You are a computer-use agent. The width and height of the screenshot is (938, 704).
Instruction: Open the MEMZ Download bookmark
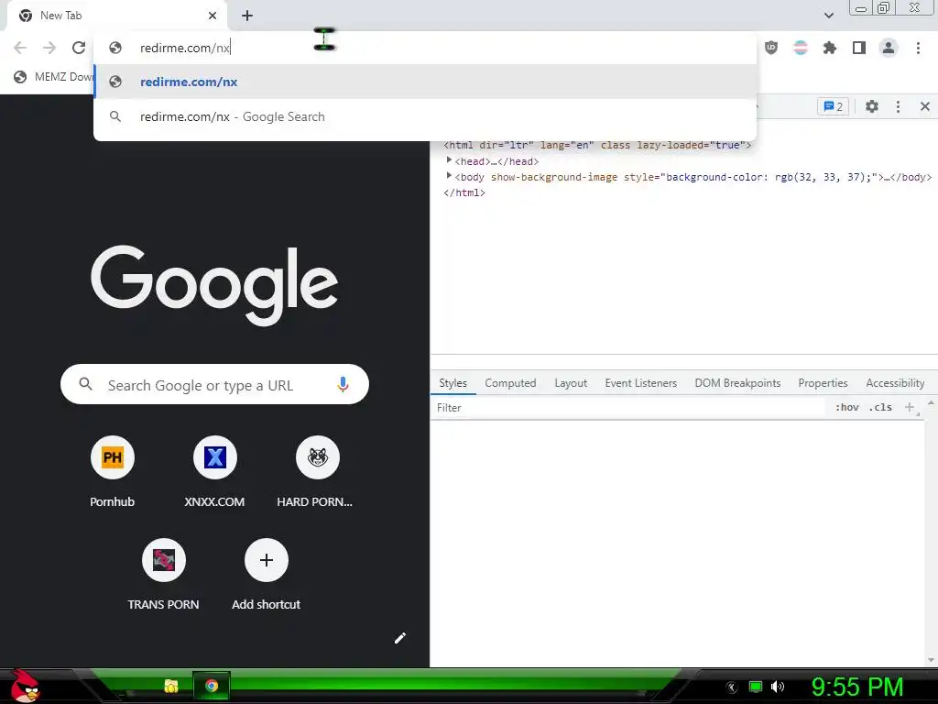pos(54,77)
